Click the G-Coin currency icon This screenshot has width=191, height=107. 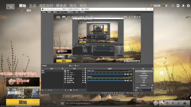(163, 6)
